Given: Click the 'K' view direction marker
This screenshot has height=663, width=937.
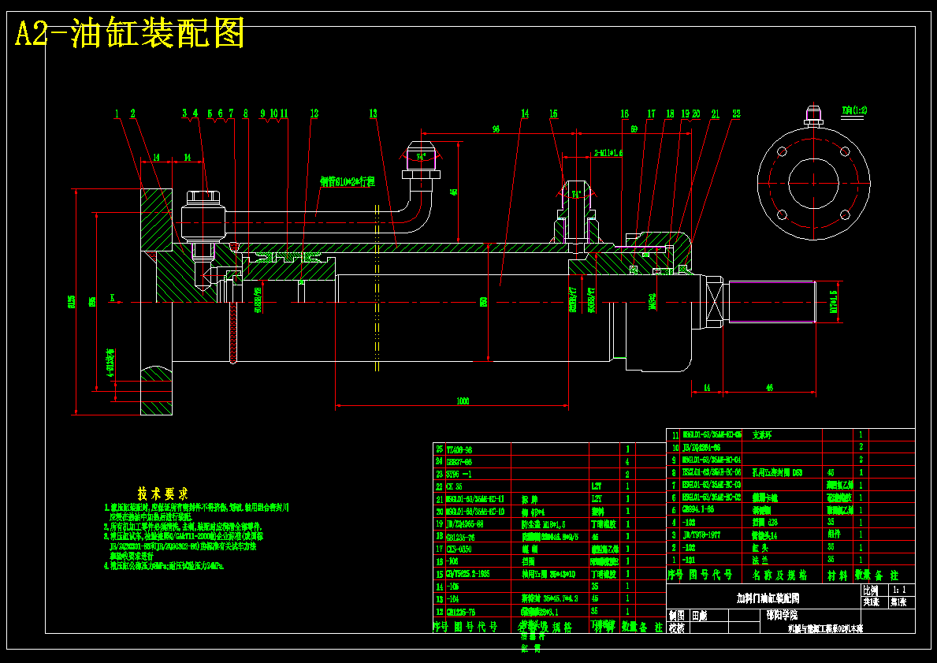Looking at the screenshot, I should click(112, 296).
